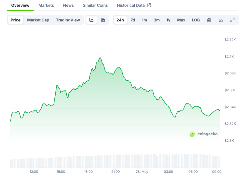Screen dimensions: 239x179
Task: Toggle LOG scale on chart
Action: point(196,20)
